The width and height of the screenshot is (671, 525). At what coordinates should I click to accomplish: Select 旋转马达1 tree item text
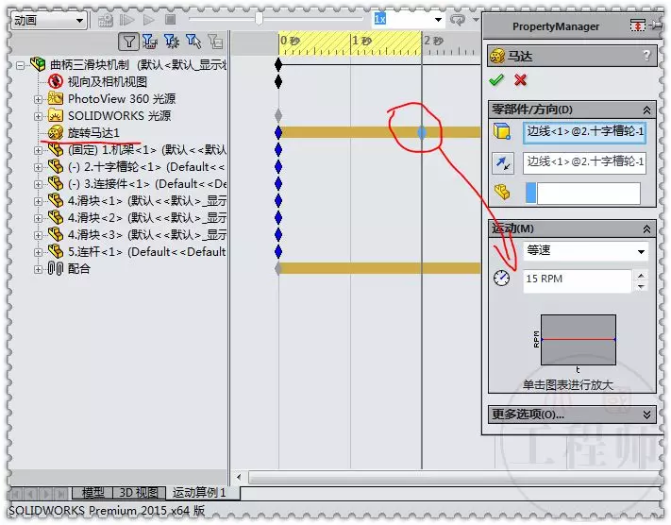click(x=93, y=133)
